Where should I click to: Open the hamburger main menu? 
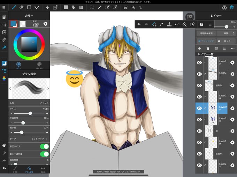4,7
